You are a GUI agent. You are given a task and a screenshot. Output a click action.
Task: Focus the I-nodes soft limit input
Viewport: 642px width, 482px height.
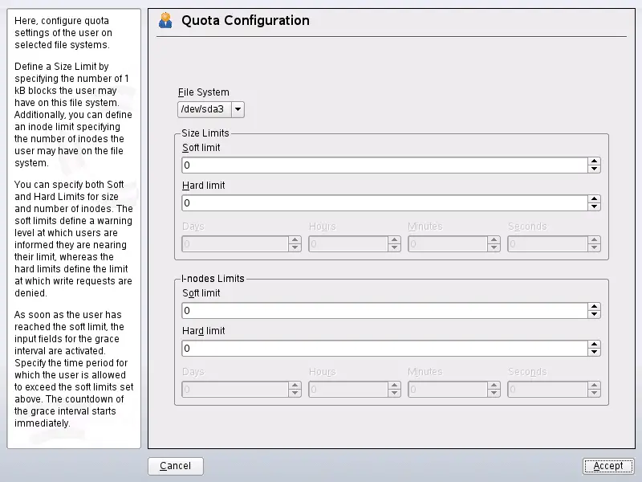click(x=384, y=310)
